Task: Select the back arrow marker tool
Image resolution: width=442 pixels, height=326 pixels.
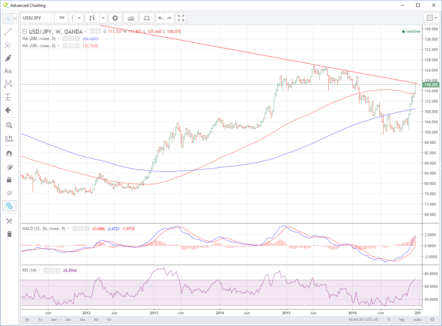Action: click(x=8, y=110)
